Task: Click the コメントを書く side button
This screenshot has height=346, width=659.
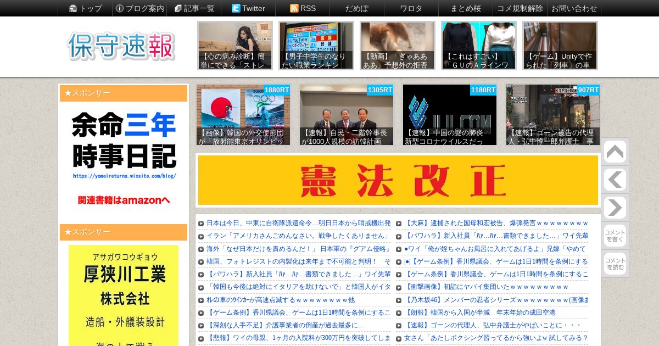Action: 615,236
